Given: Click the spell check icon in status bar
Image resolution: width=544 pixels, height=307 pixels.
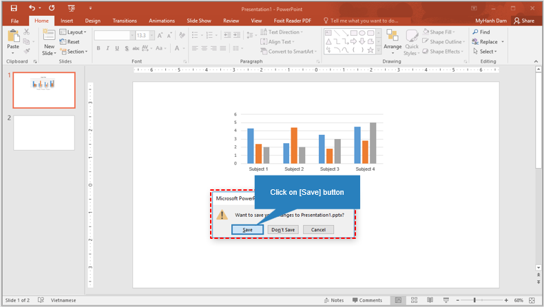Looking at the screenshot, I should click(x=41, y=300).
